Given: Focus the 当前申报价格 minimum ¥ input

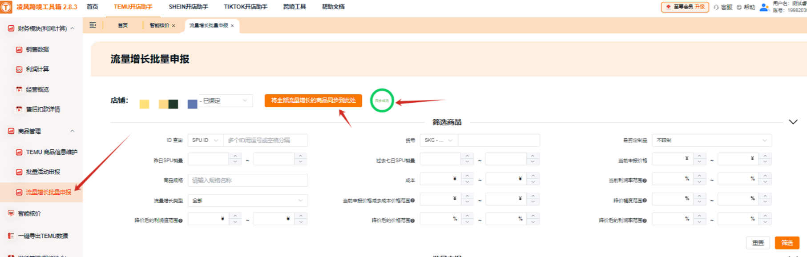Looking at the screenshot, I should (673, 159).
